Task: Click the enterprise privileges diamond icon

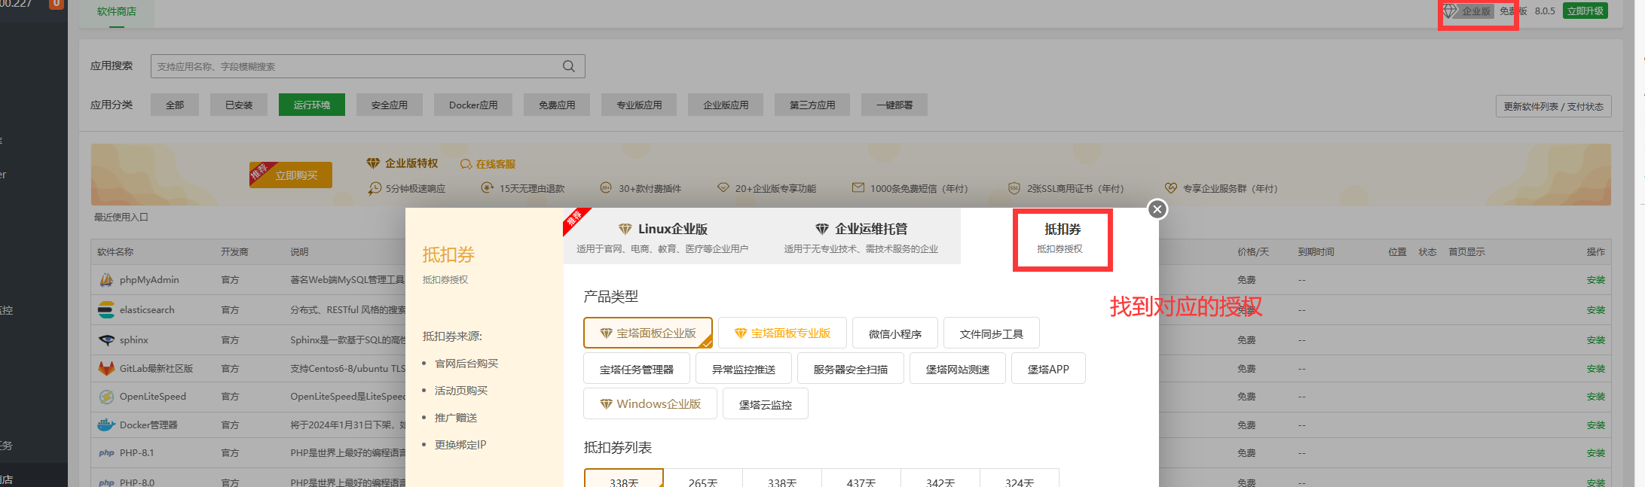Action: click(373, 163)
